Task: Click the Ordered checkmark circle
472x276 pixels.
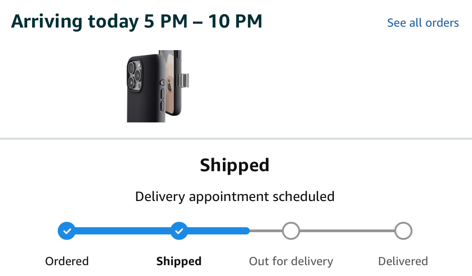Action: 67,231
